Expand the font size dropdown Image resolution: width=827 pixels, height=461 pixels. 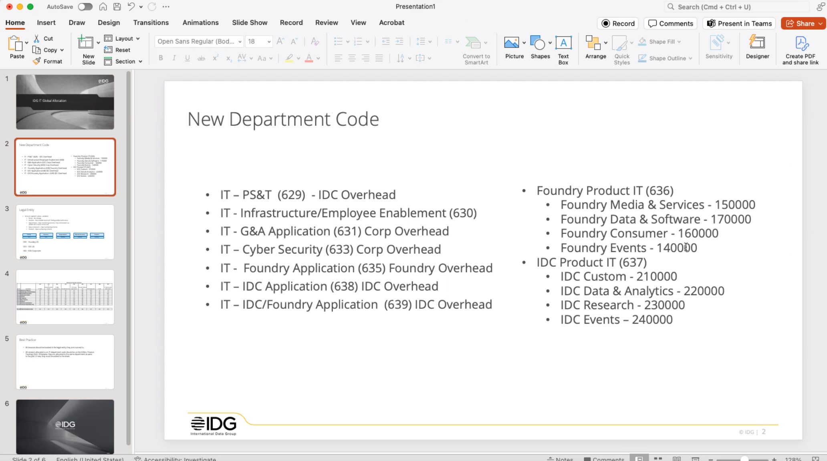pyautogui.click(x=269, y=42)
